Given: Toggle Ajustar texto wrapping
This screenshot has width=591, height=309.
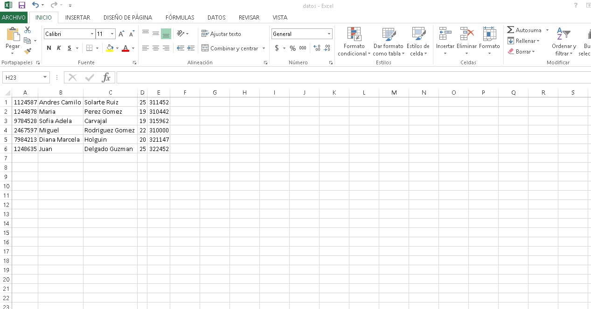Looking at the screenshot, I should (222, 34).
